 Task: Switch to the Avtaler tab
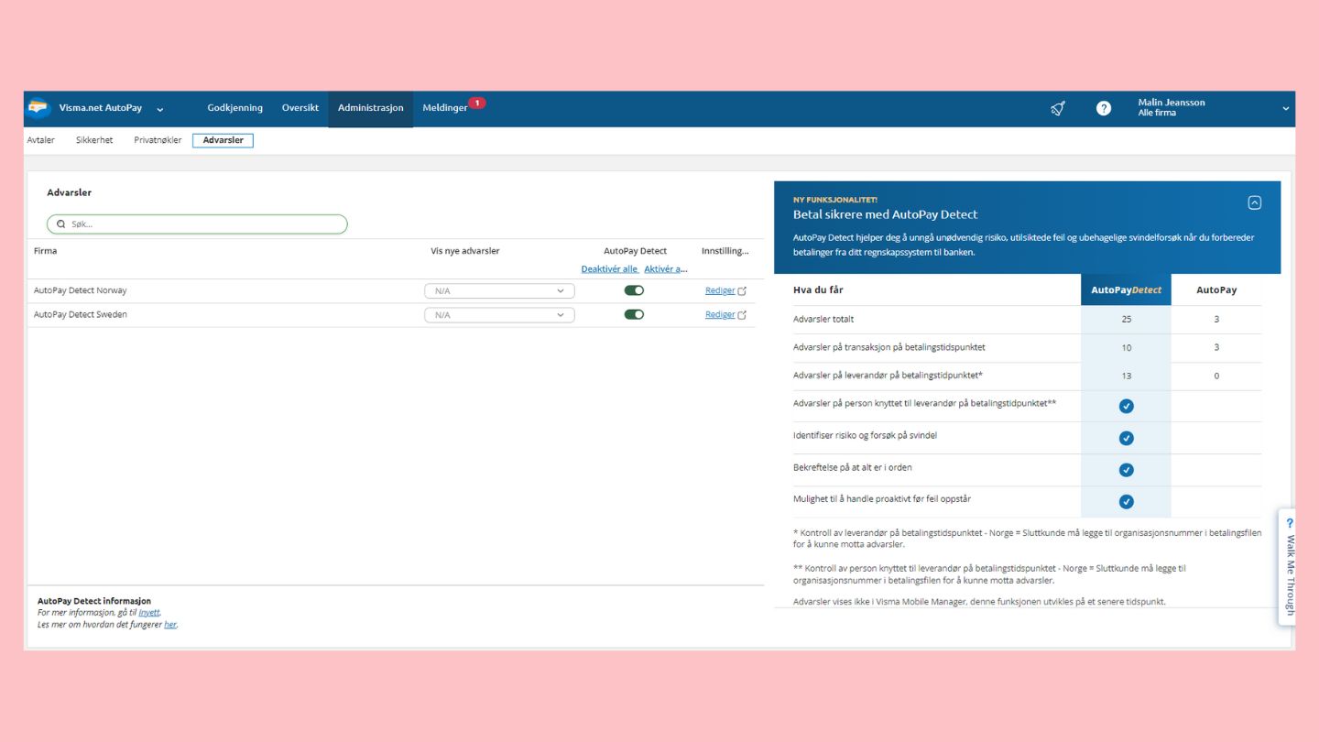pos(41,140)
